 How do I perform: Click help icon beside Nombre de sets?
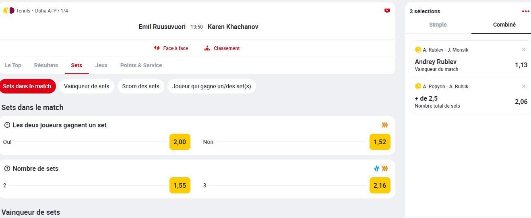pyautogui.click(x=7, y=168)
